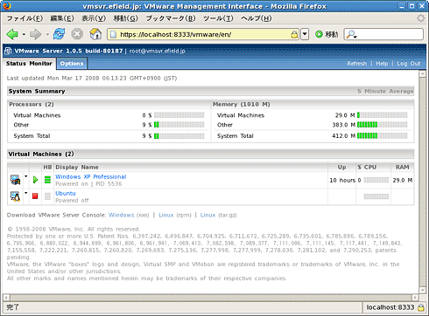
Task: Click the Log Out link
Action: 409,64
